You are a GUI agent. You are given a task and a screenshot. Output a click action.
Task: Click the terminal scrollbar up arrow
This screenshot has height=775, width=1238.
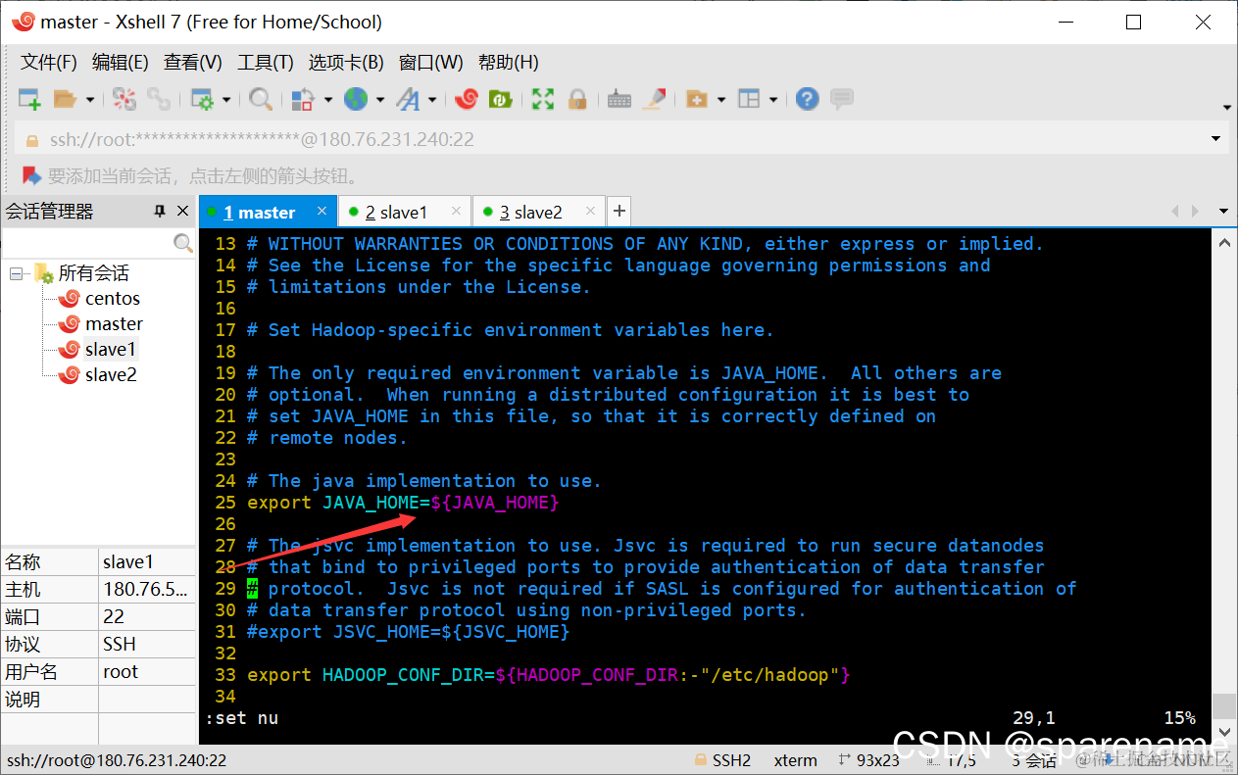(x=1223, y=241)
